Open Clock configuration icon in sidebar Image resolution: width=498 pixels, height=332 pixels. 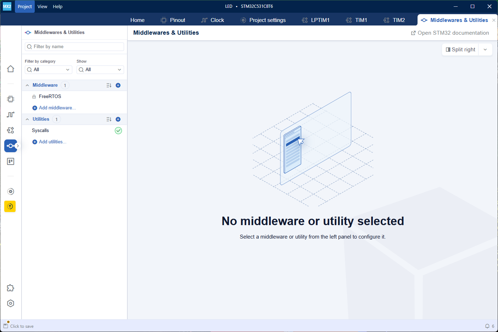[x=11, y=115]
